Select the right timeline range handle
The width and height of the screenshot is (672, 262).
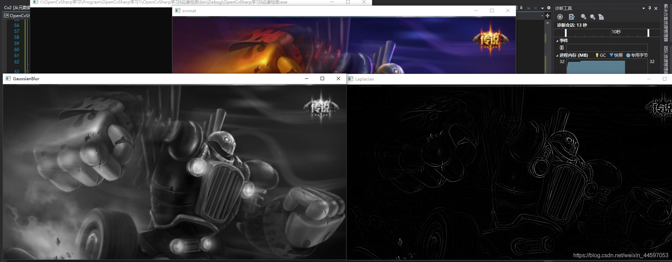648,33
